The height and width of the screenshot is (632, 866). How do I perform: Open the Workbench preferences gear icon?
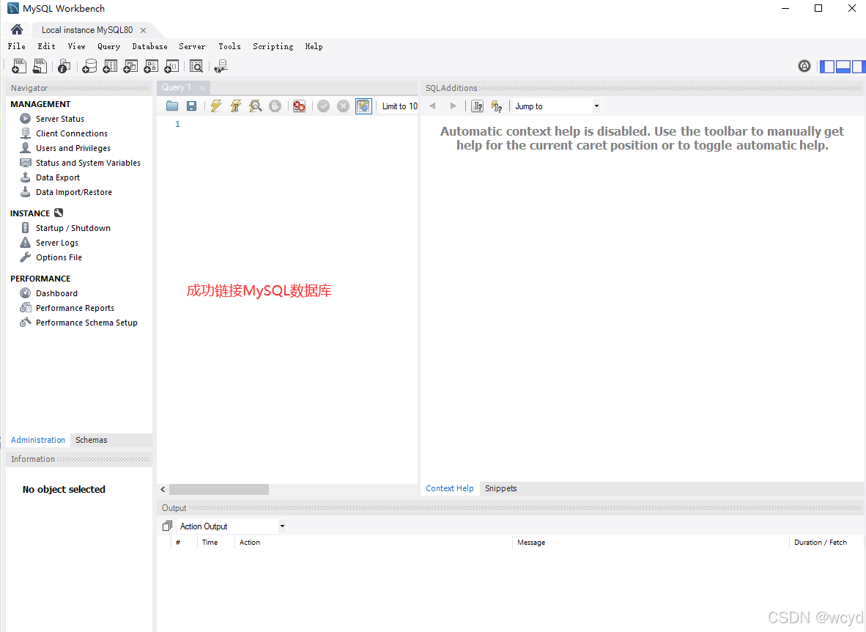[804, 67]
